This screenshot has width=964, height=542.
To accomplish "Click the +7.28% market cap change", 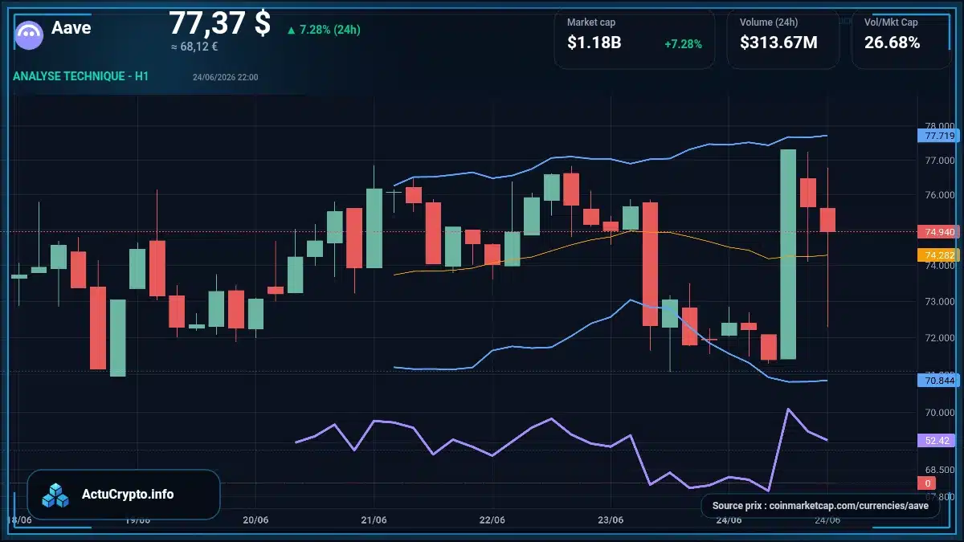I will click(683, 43).
